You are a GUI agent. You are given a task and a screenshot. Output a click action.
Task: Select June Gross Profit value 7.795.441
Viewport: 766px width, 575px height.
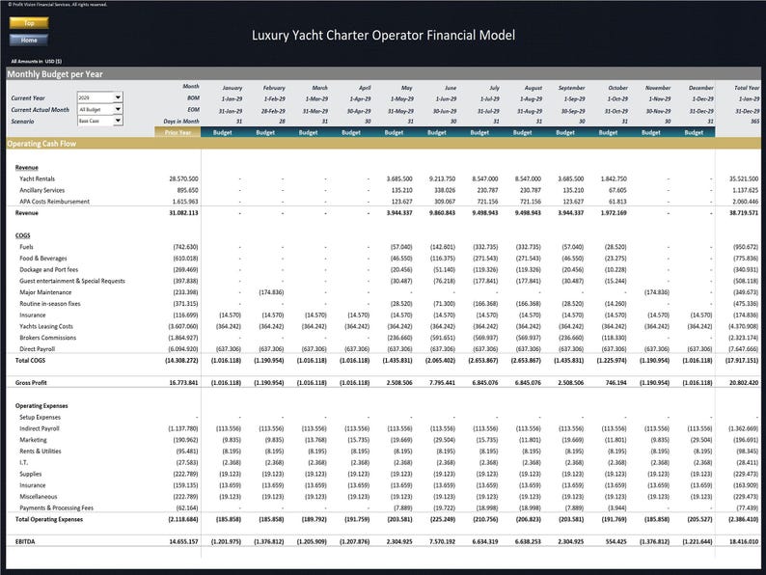(x=442, y=382)
